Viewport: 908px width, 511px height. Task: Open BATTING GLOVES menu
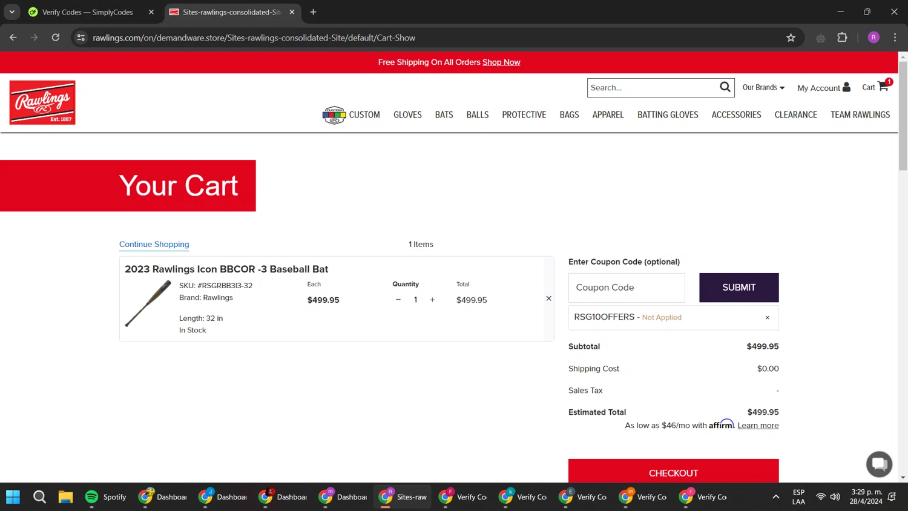(668, 114)
